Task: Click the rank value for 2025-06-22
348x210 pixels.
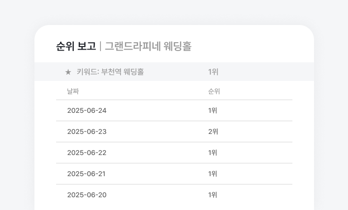Action: (213, 153)
